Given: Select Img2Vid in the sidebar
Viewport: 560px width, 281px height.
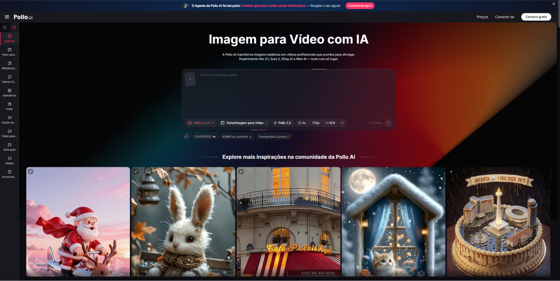Looking at the screenshot, I should (10, 38).
